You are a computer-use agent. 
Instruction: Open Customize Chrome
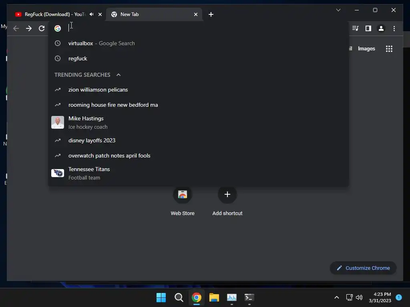click(x=363, y=268)
